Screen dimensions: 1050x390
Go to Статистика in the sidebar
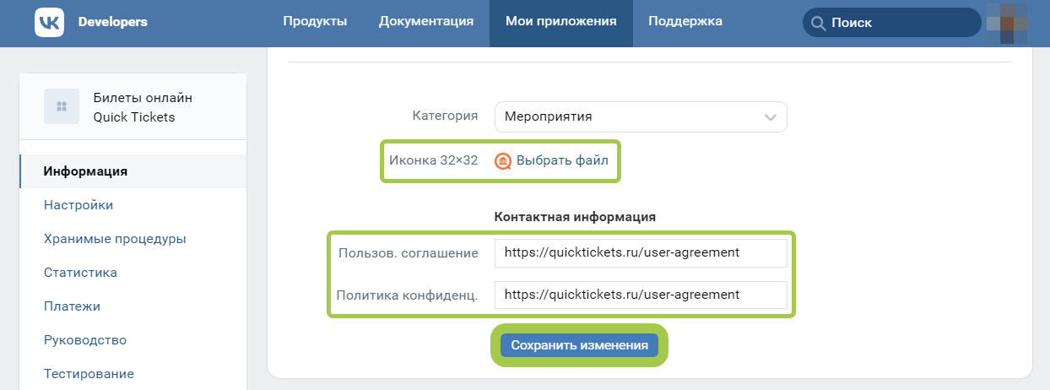coord(80,272)
